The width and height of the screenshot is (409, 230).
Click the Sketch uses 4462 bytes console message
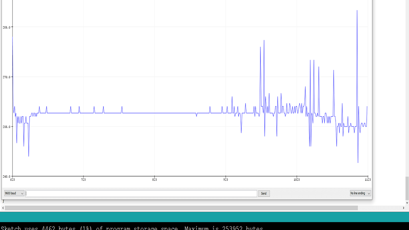click(132, 228)
